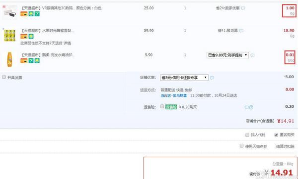Click the green 7 icon under shampoo item
Viewport: 298px width, 179px height.
pos(31,60)
